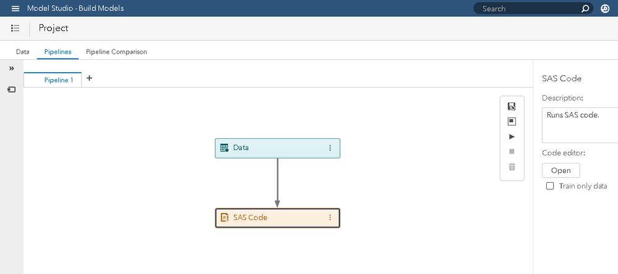Viewport: 618px width, 274px height.
Task: Add a new pipeline with plus button
Action: click(89, 78)
